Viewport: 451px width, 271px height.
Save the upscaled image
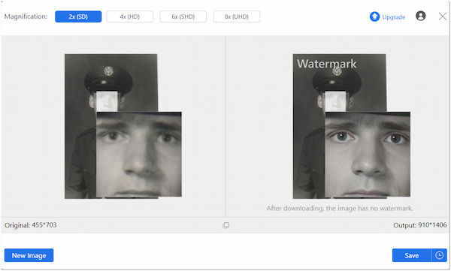coord(412,255)
